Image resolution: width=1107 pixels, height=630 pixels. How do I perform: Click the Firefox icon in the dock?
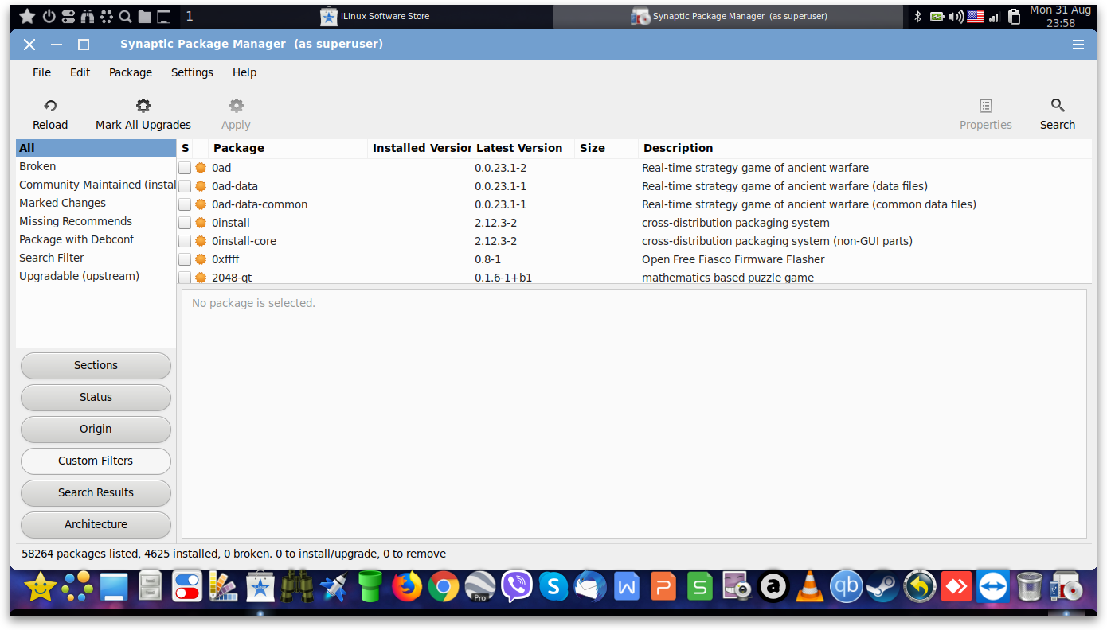pyautogui.click(x=407, y=587)
